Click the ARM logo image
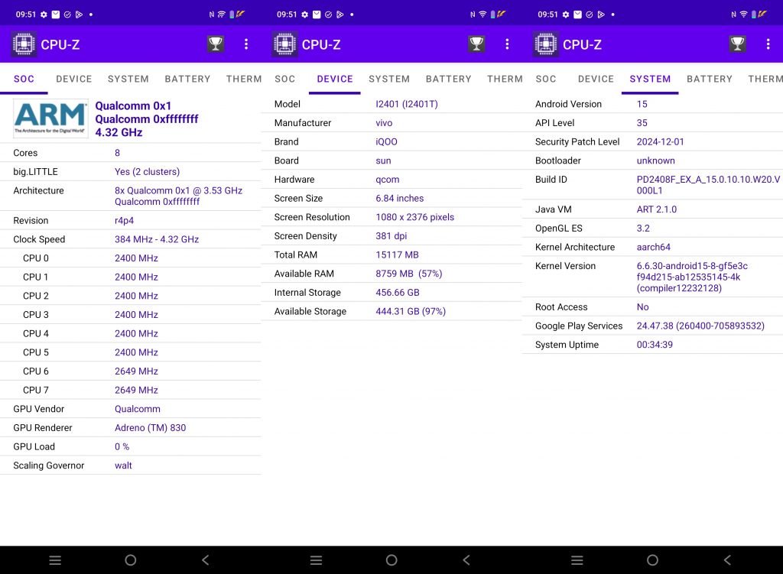The width and height of the screenshot is (783, 574). [x=50, y=118]
